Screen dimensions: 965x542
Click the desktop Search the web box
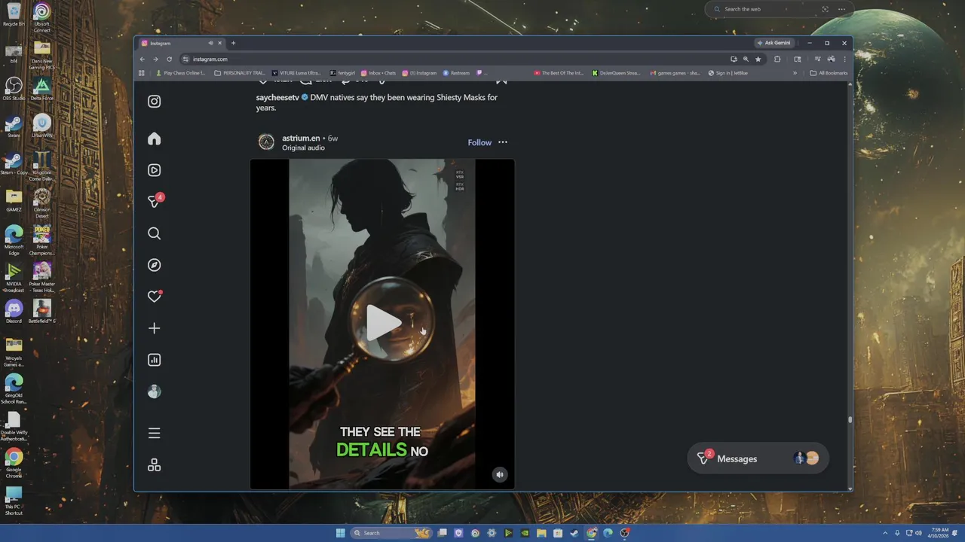point(780,9)
